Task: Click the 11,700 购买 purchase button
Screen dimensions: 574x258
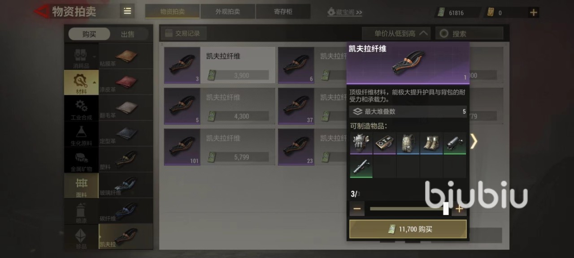Action: pyautogui.click(x=408, y=229)
